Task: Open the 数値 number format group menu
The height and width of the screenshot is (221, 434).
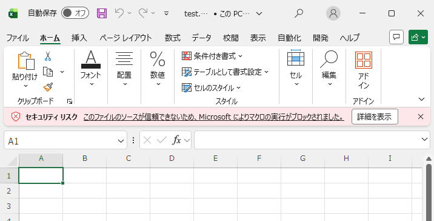Action: pos(158,68)
